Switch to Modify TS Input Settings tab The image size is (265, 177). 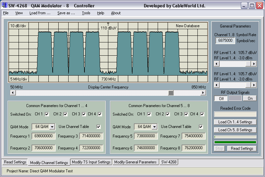(x=91, y=162)
